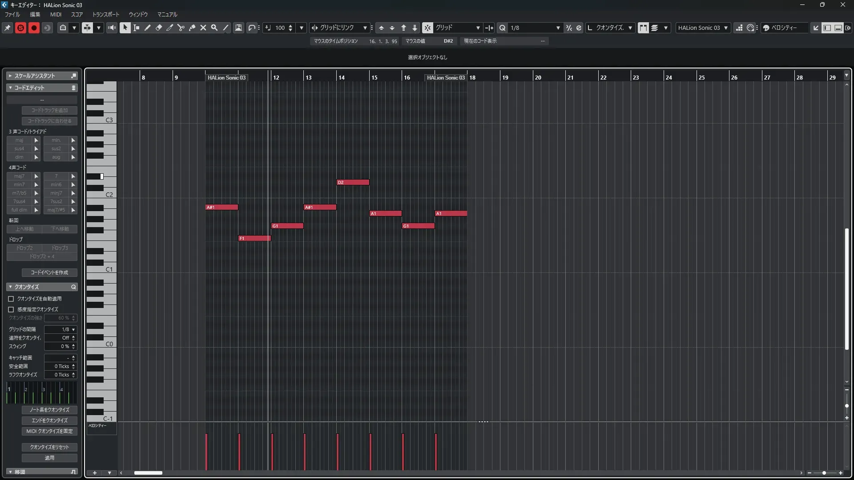The image size is (854, 480).
Task: Select the Erase tool
Action: [x=159, y=28]
